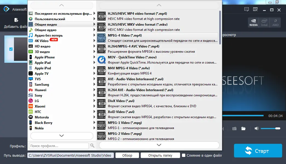Screen dimensions: 286x164
Task: Adjust the volume slider
Action: (x=270, y=129)
